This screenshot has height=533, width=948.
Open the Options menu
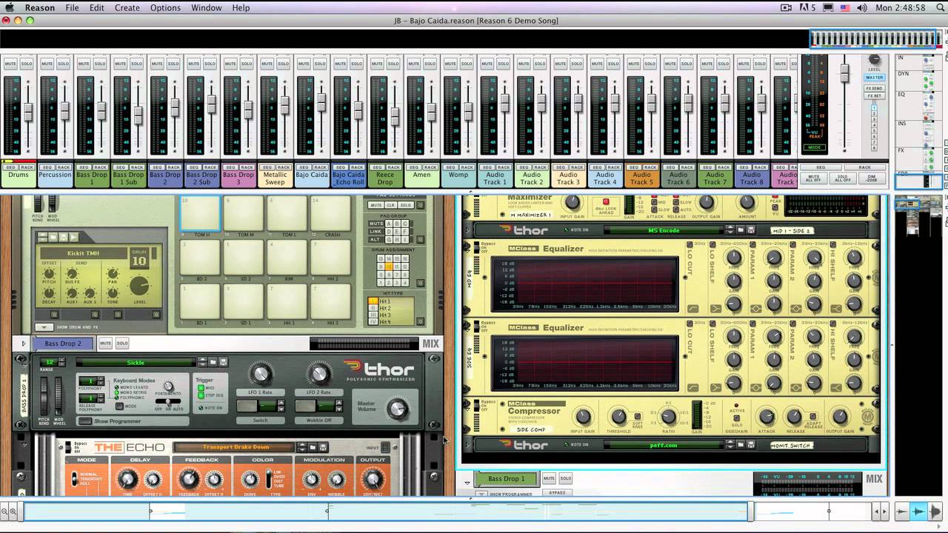[165, 7]
